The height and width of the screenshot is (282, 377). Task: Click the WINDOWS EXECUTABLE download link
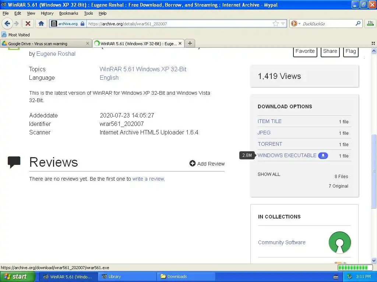pos(287,155)
